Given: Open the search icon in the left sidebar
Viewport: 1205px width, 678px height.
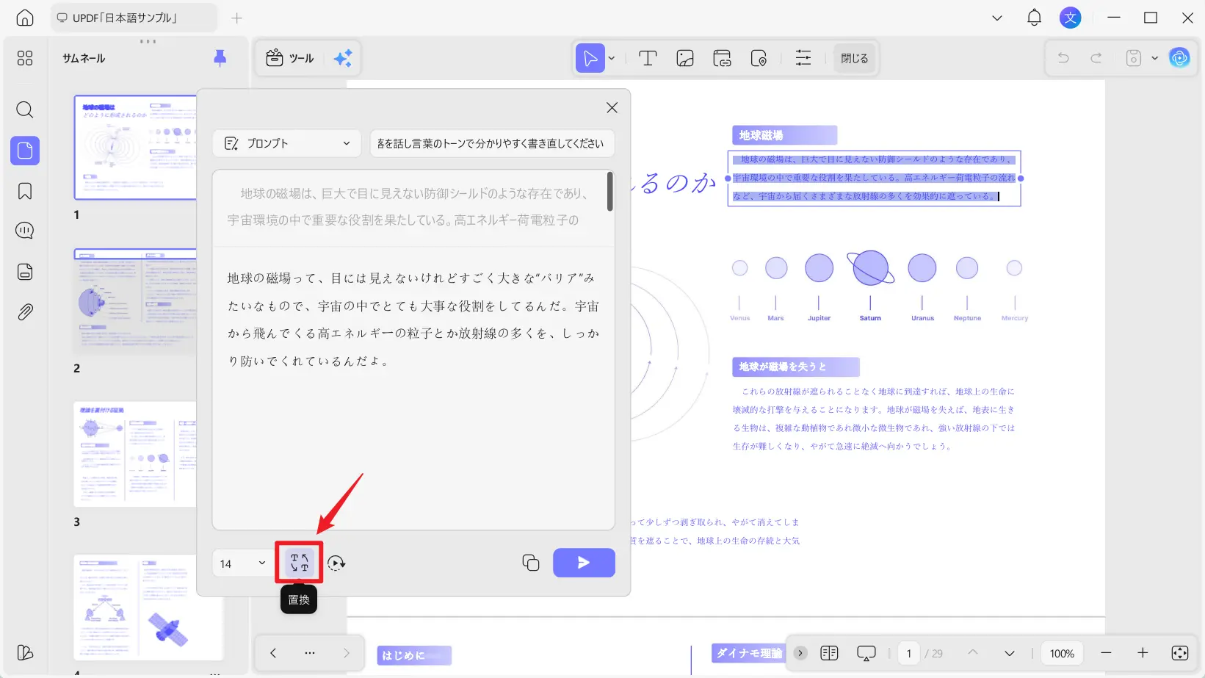Looking at the screenshot, I should click(24, 110).
